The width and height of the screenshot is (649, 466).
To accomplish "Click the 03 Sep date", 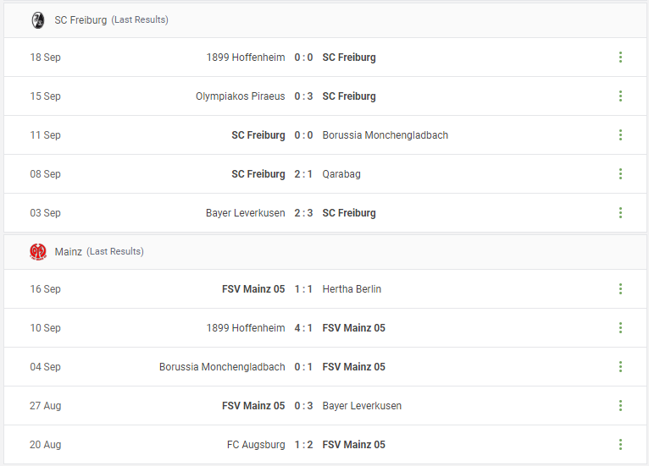I will [x=45, y=213].
